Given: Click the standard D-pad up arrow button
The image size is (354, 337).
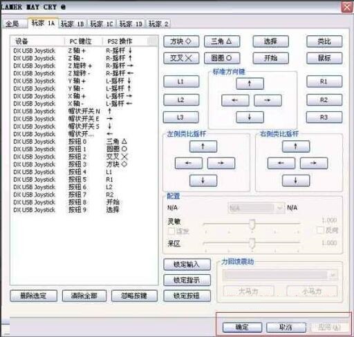Looking at the screenshot, I should pyautogui.click(x=250, y=84).
